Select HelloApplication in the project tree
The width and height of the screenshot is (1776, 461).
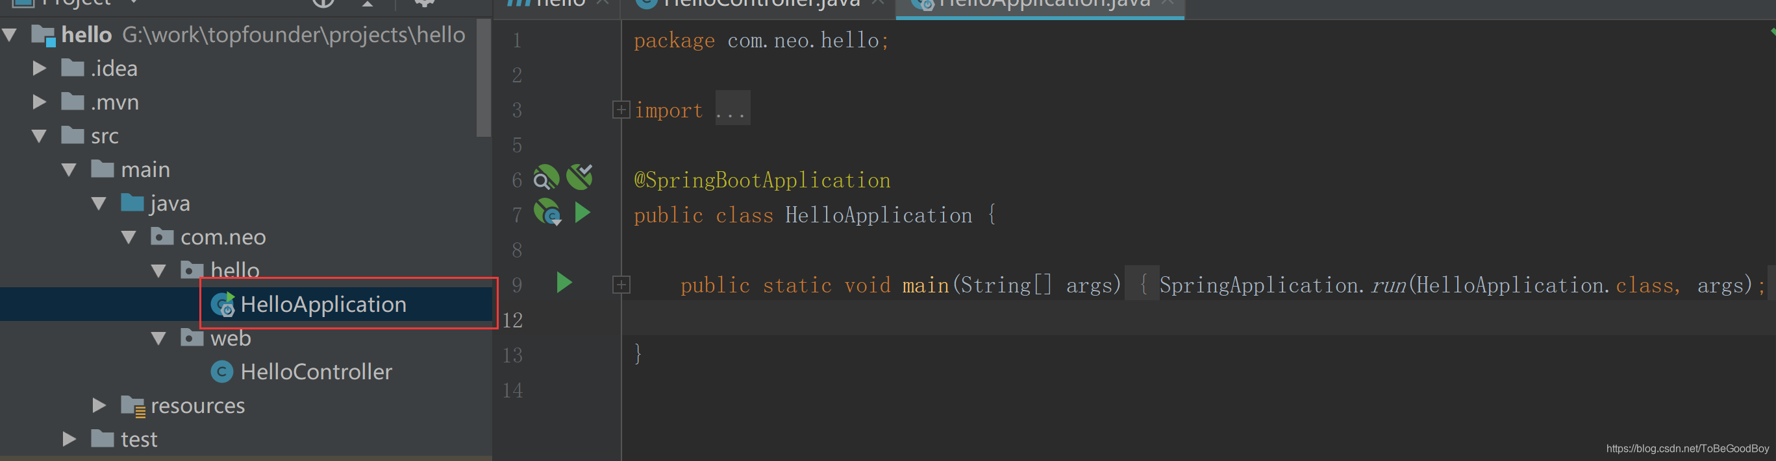tap(246, 304)
